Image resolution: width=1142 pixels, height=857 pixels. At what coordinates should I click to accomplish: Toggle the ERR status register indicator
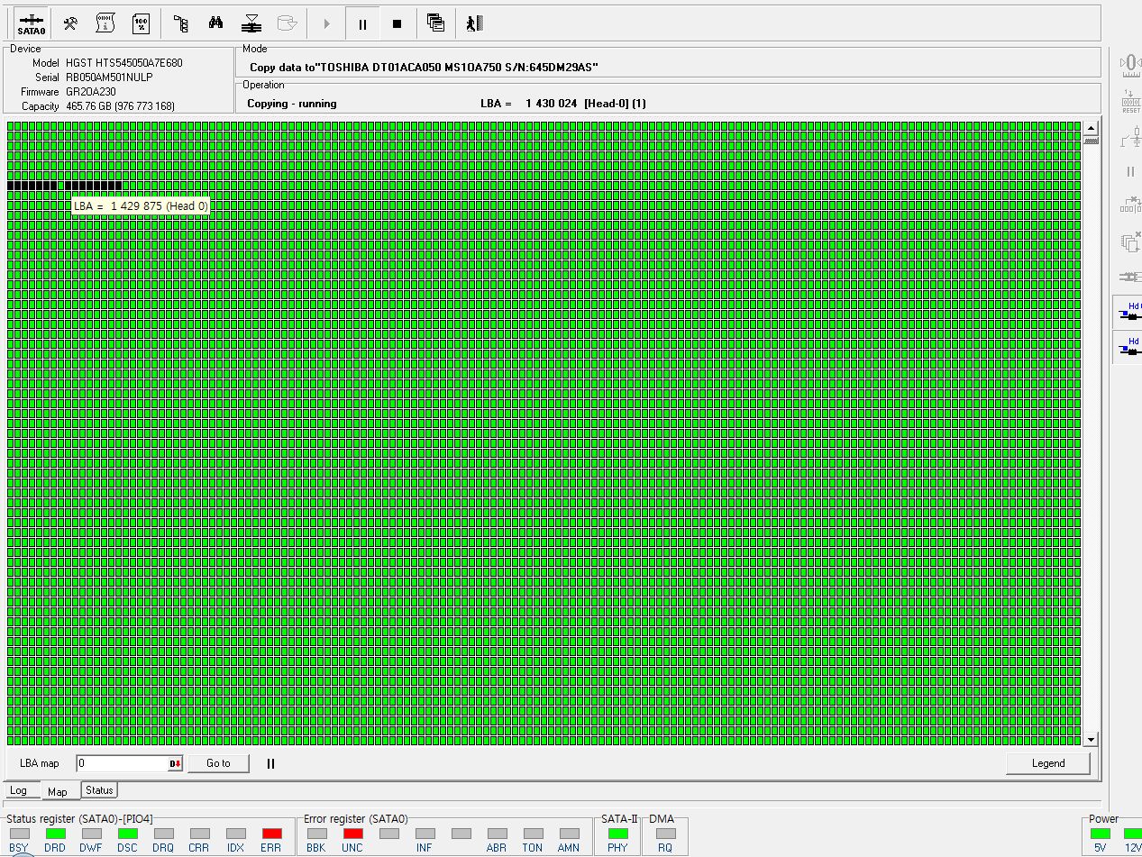[271, 834]
